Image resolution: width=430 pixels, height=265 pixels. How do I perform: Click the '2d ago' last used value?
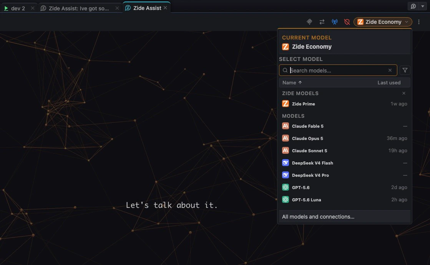(x=399, y=188)
